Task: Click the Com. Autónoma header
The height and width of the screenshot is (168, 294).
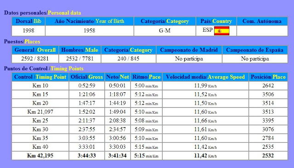Action: [x=262, y=21]
